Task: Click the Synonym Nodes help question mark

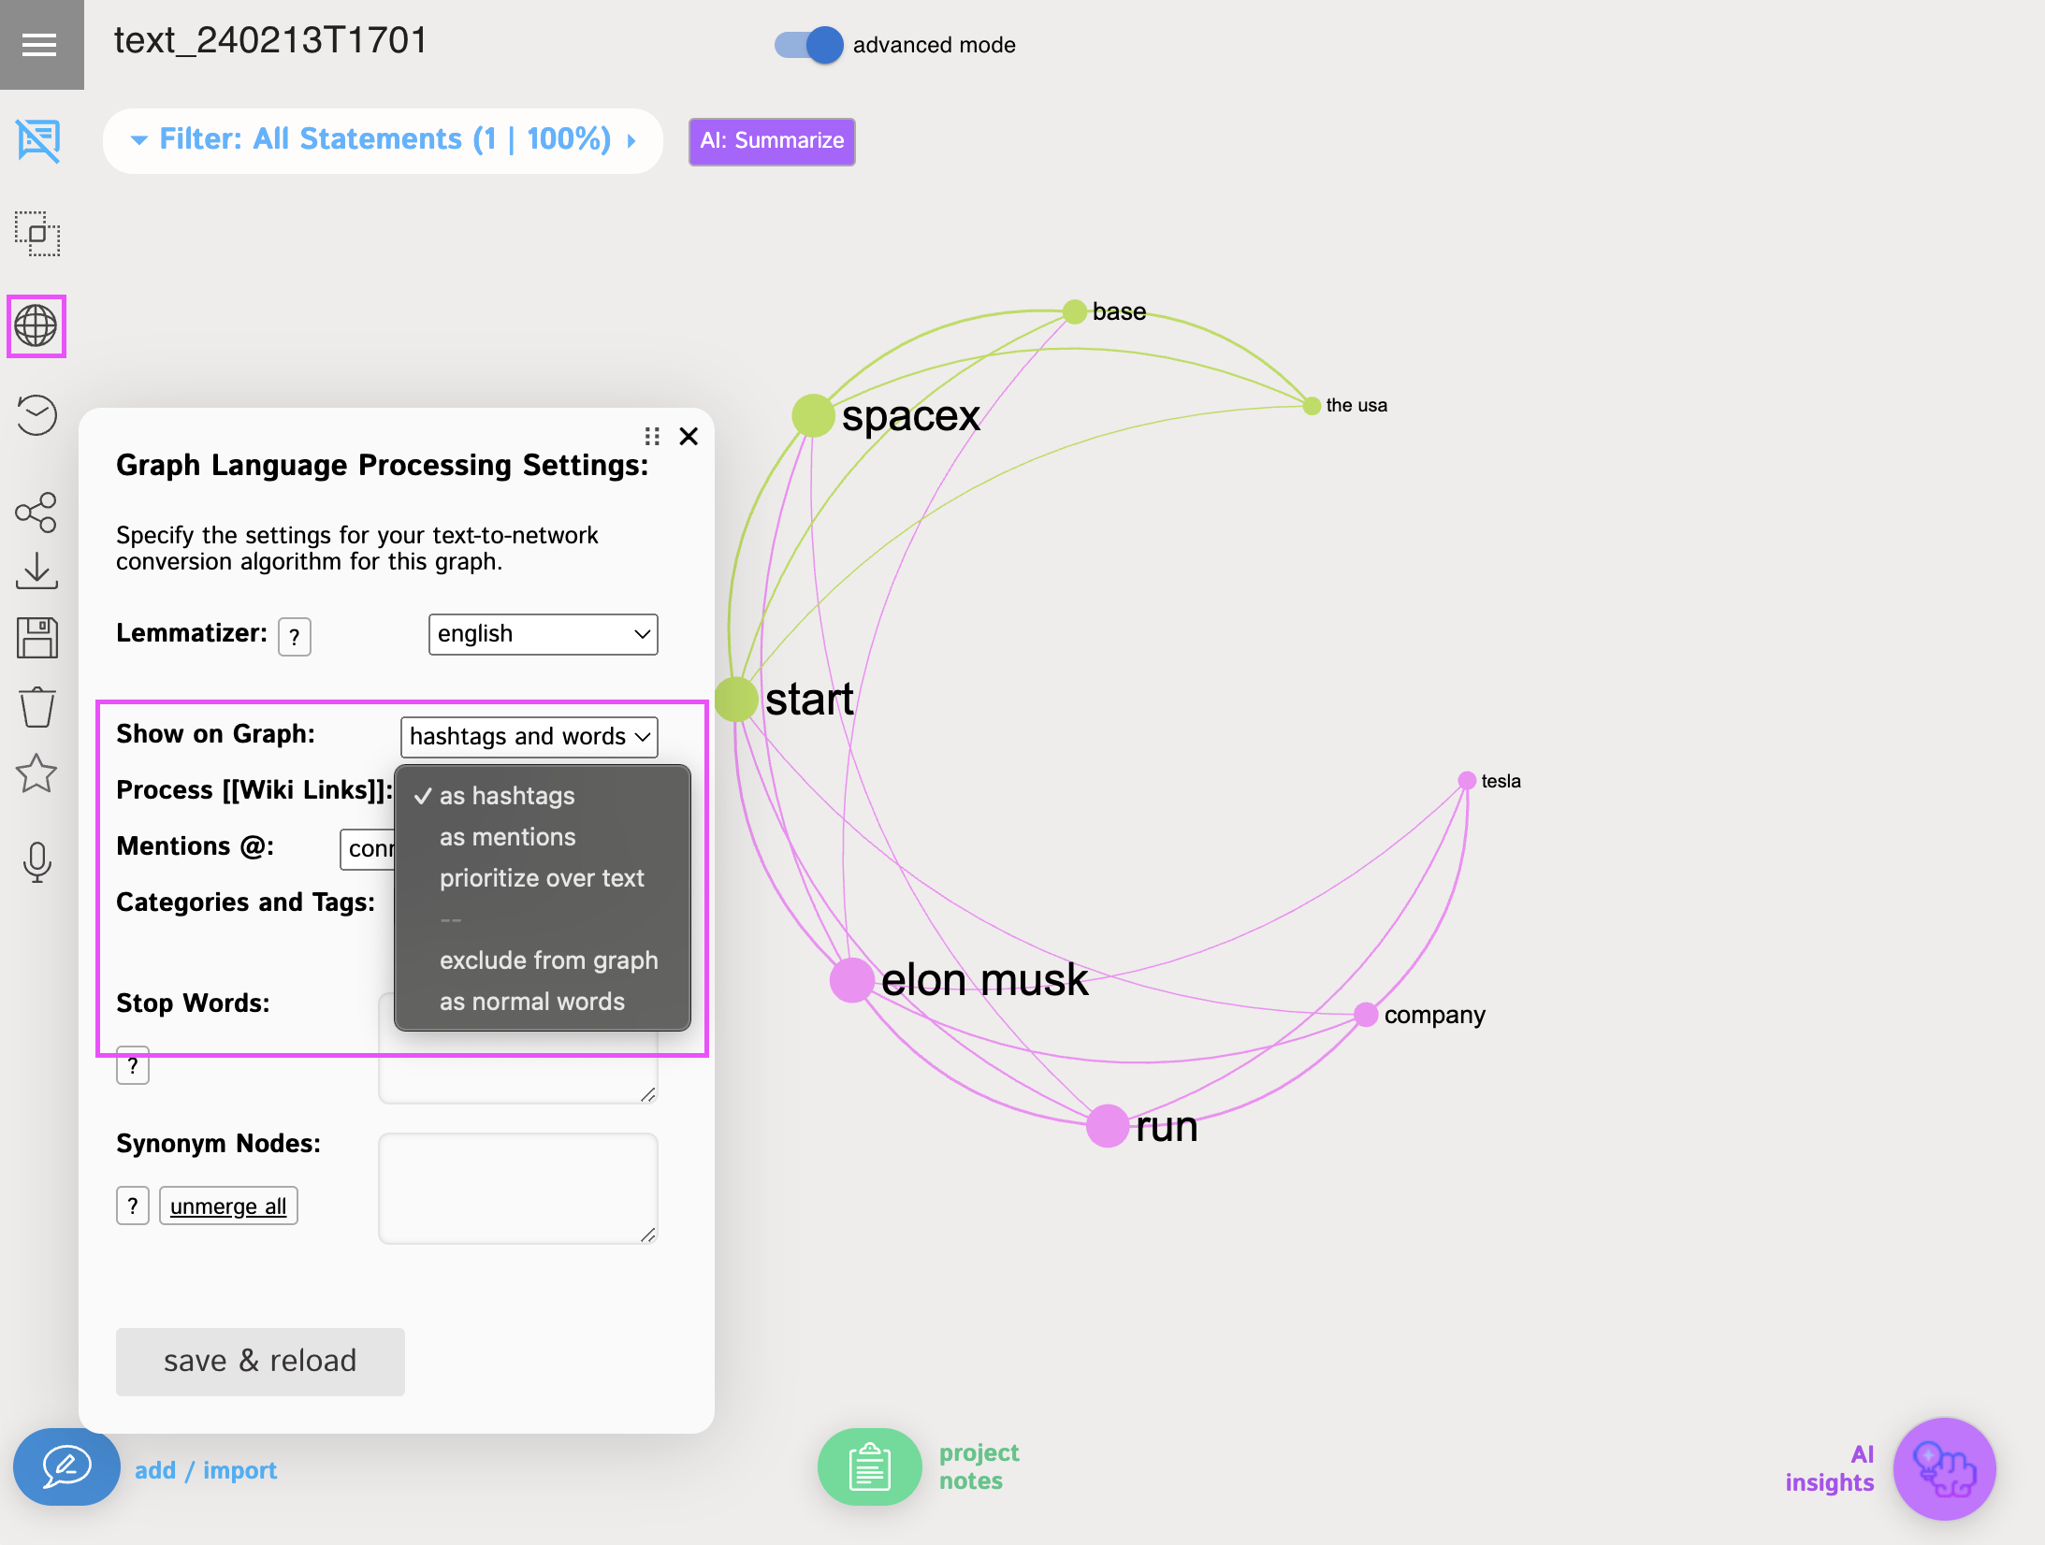Action: click(133, 1206)
